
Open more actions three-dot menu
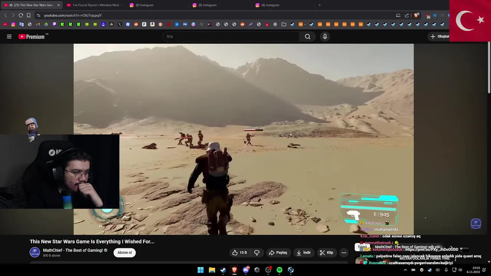(344, 253)
